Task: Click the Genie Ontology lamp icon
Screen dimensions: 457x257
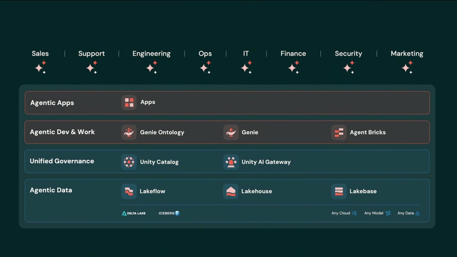Action: tap(129, 132)
